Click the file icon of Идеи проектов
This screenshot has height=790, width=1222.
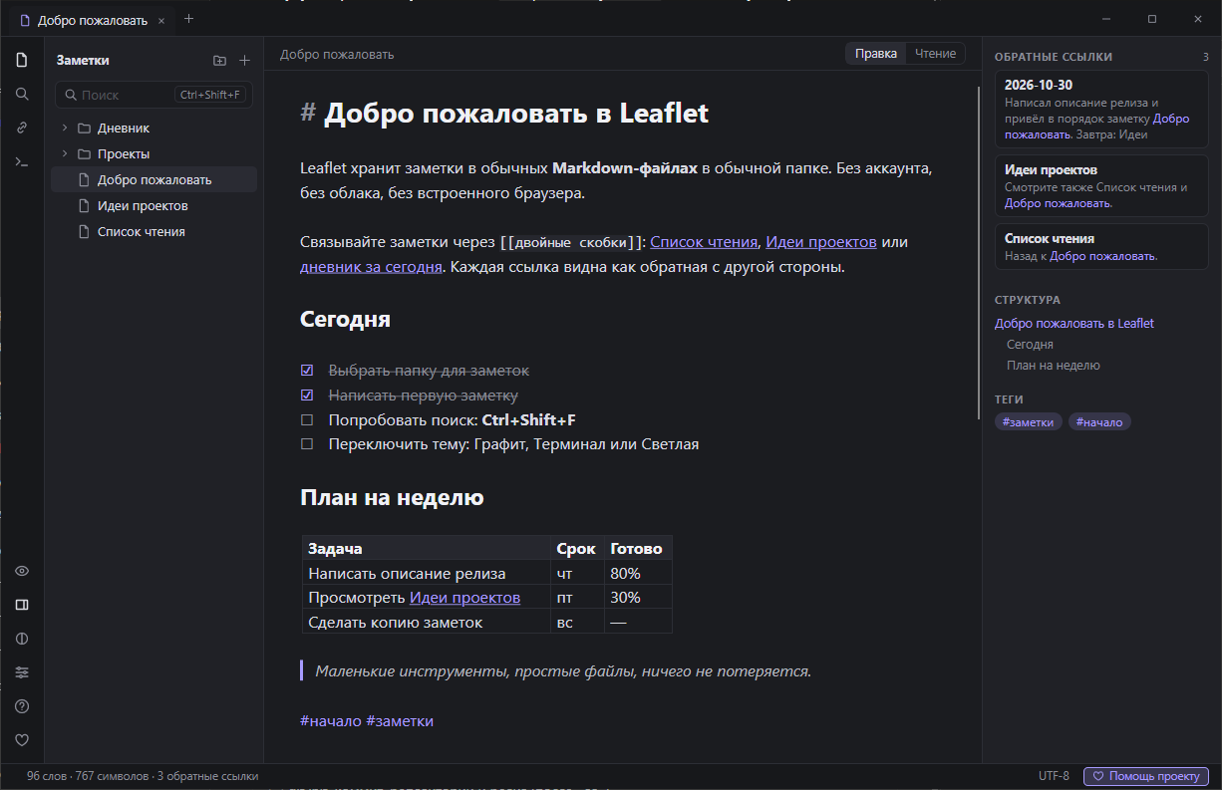(85, 206)
